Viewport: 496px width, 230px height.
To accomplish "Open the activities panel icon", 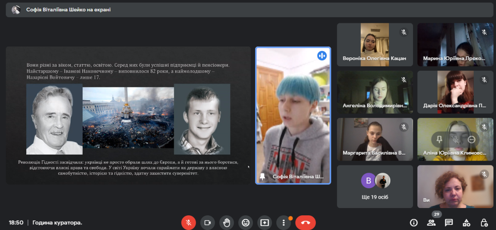I will 466,223.
